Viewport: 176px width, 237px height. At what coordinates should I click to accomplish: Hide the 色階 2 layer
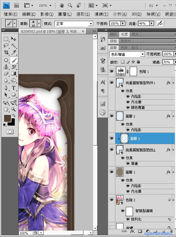point(112,200)
